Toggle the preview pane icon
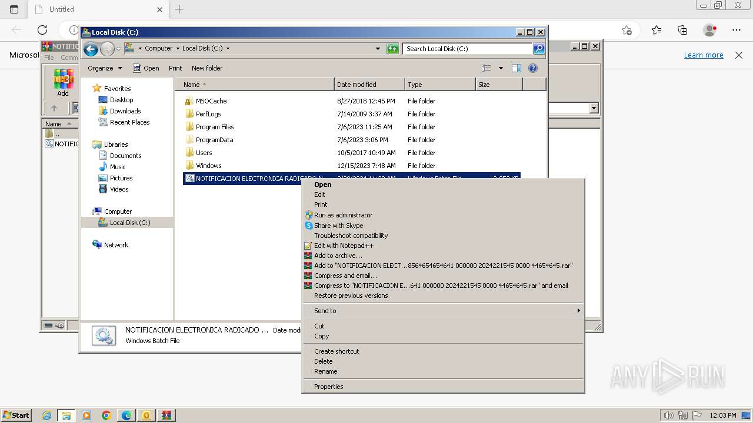The image size is (753, 423). (x=517, y=68)
